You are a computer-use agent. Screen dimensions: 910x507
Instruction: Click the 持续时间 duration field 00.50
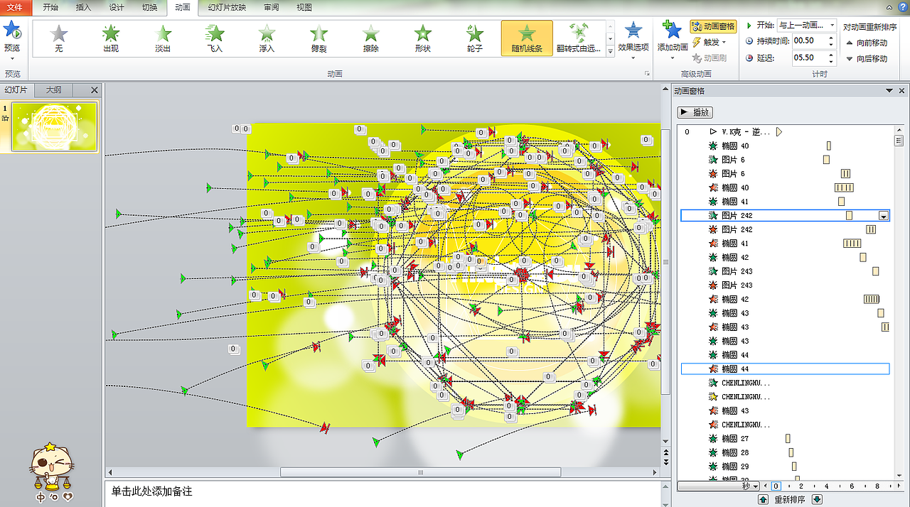point(809,40)
